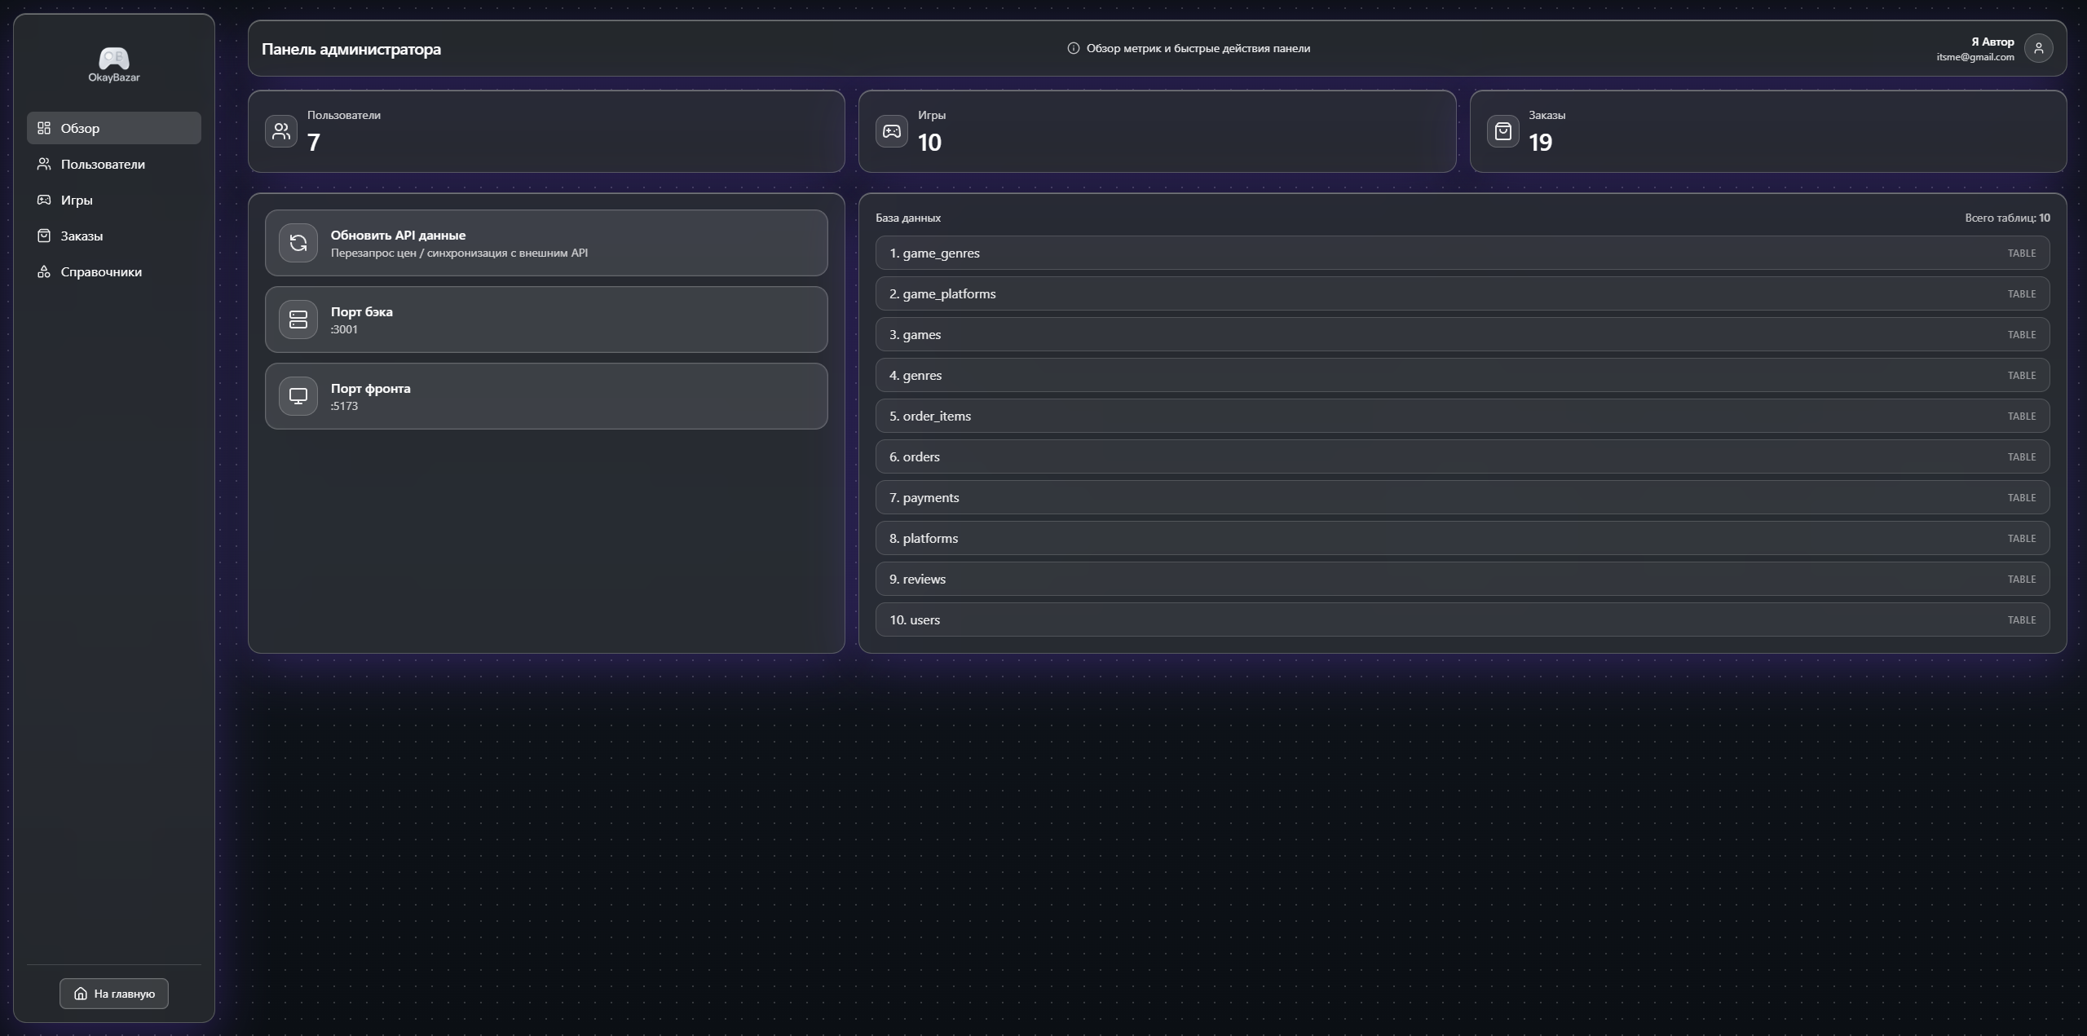This screenshot has height=1036, width=2087.
Task: Click the payments table entry
Action: pos(1462,497)
